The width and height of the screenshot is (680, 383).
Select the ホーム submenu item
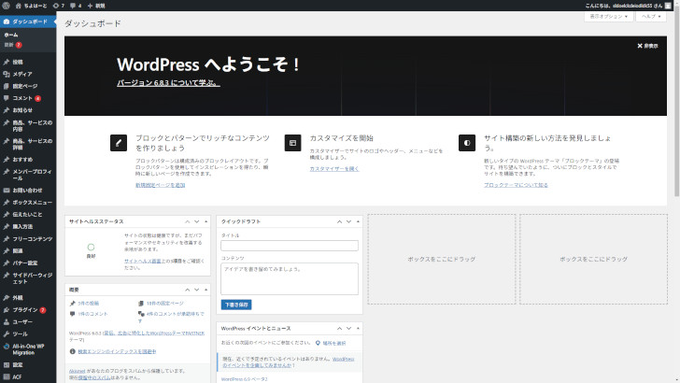(11, 35)
